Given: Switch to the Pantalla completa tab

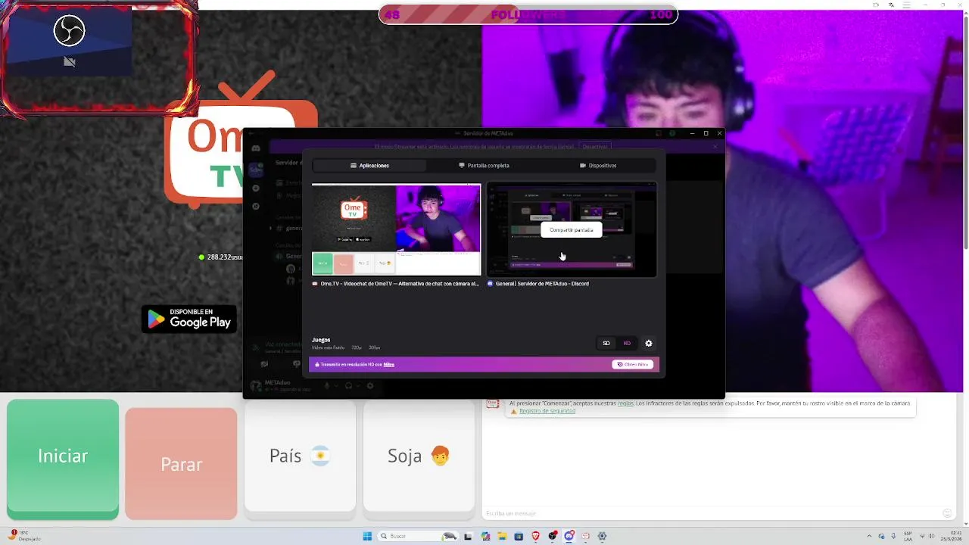Looking at the screenshot, I should [484, 165].
